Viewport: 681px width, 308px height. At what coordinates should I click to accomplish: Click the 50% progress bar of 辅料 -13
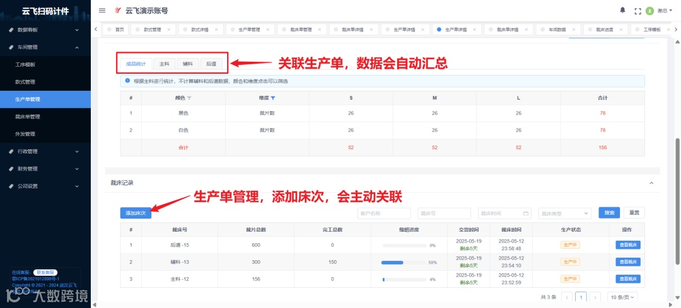tap(404, 263)
